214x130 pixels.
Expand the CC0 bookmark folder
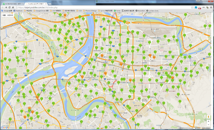point(79,11)
